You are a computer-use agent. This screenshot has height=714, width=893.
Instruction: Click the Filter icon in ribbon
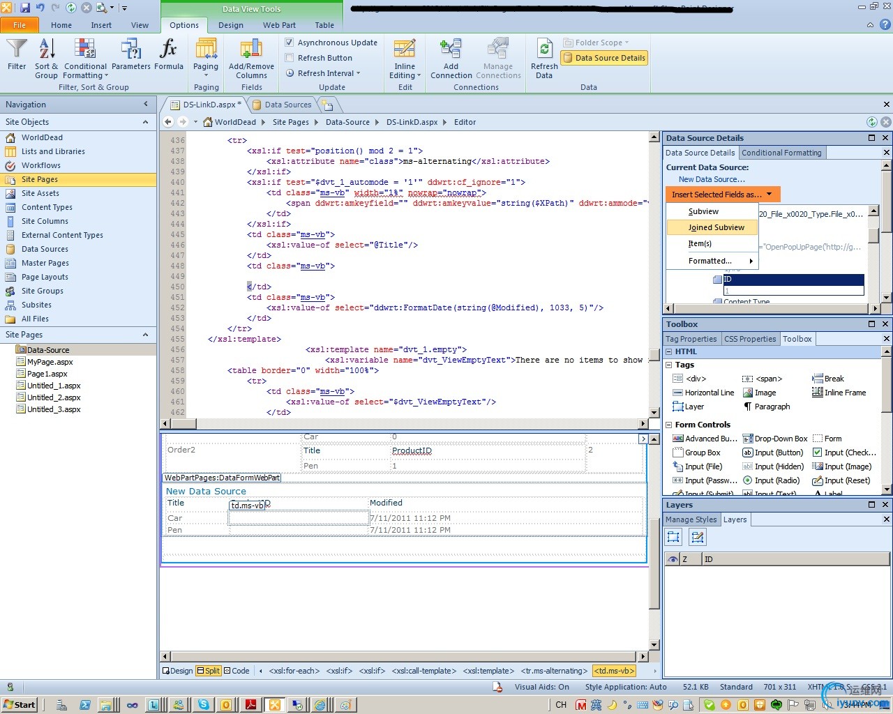click(17, 54)
